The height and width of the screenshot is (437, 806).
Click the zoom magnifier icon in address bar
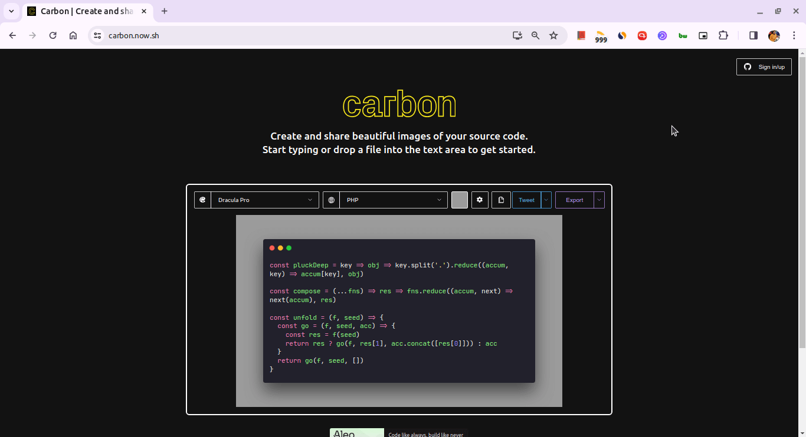(535, 35)
